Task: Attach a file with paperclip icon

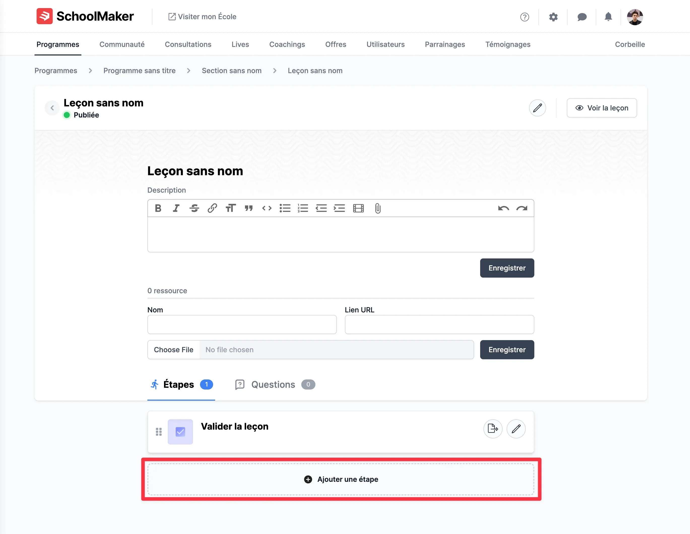Action: click(378, 208)
